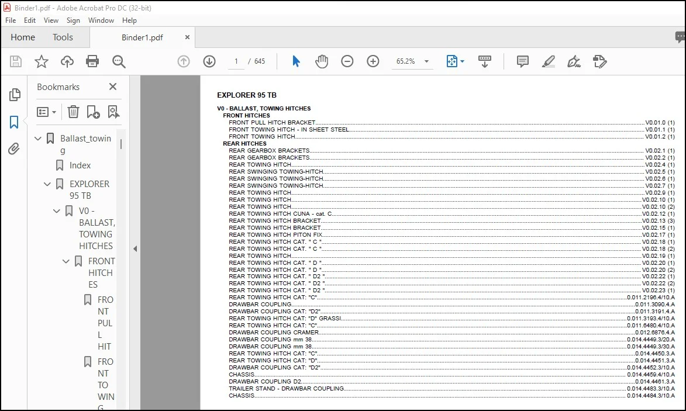Viewport: 686px width, 411px height.
Task: Open the Edit menu
Action: (x=30, y=20)
